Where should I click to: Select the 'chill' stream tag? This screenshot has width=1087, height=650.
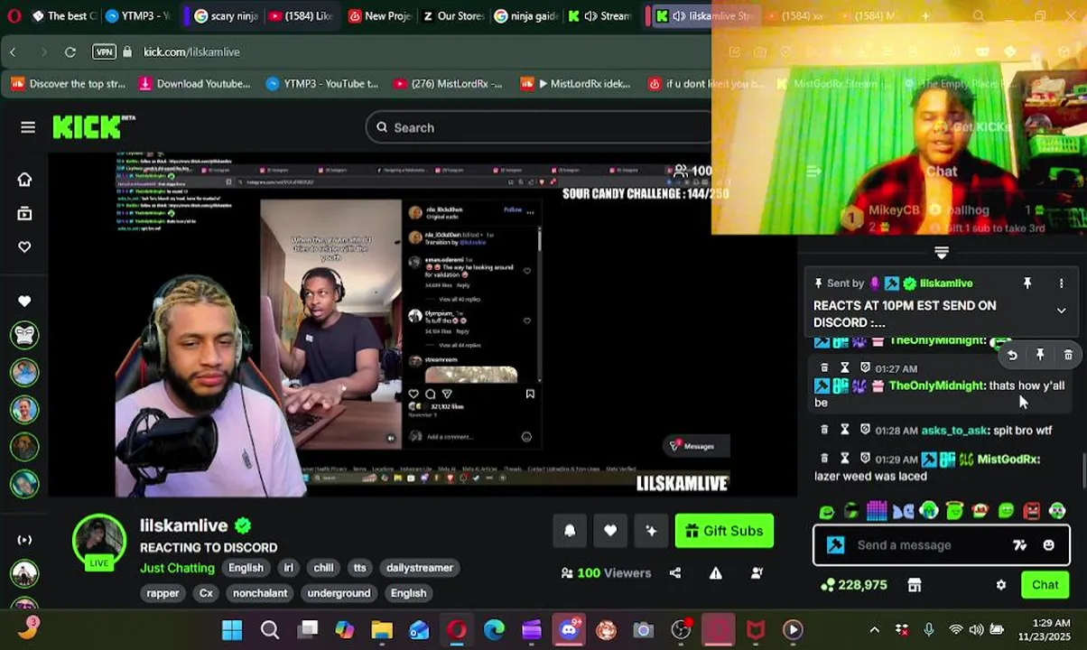click(323, 568)
